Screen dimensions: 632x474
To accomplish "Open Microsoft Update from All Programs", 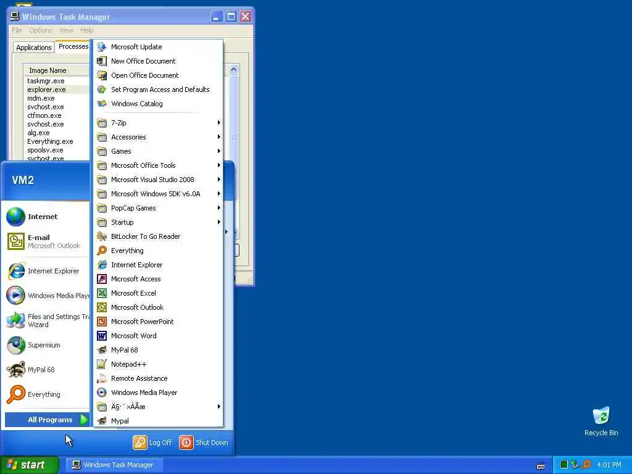I will (x=158, y=47).
